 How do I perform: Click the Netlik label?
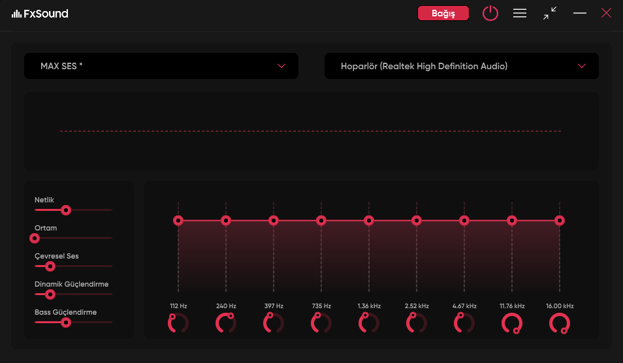(44, 200)
